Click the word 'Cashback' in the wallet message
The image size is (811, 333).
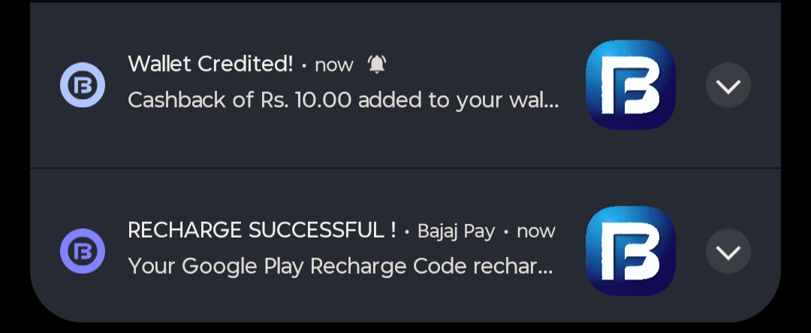click(x=170, y=101)
